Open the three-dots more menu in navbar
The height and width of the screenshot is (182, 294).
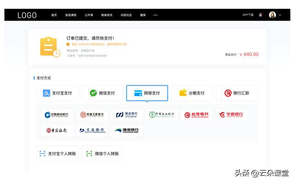155,15
